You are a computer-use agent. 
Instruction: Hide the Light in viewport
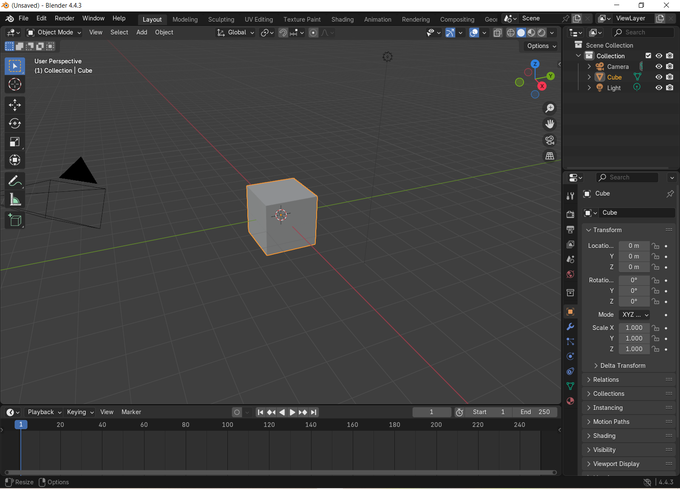(x=659, y=88)
